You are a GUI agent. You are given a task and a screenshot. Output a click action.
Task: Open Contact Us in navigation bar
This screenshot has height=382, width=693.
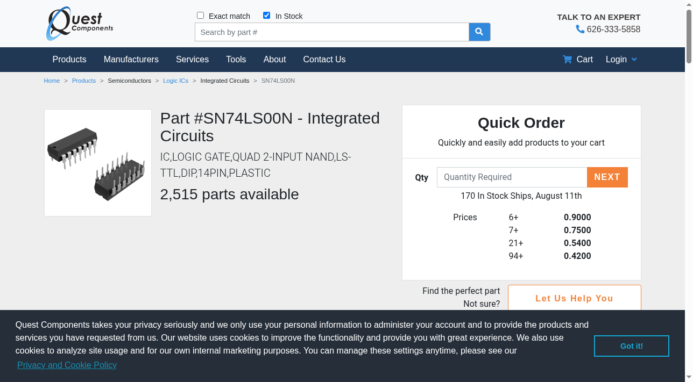[x=324, y=60]
